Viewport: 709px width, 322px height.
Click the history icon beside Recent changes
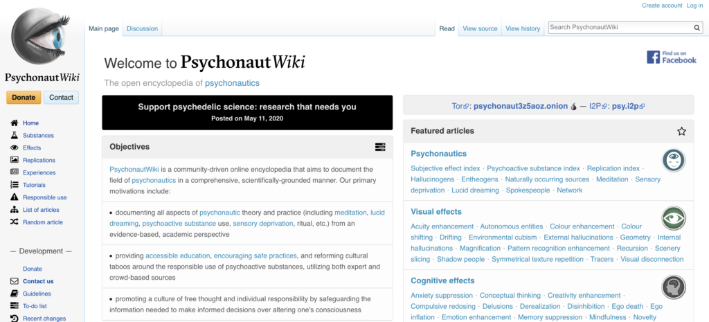click(x=15, y=319)
